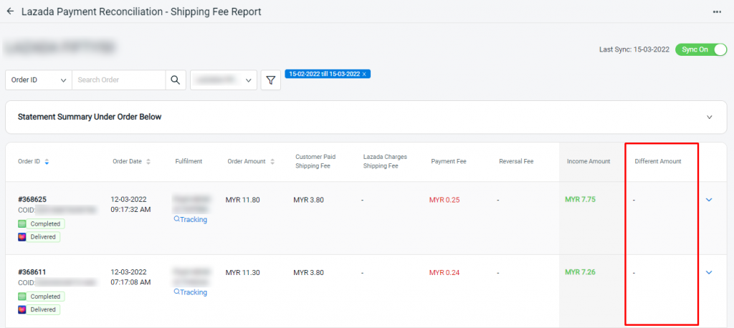This screenshot has width=734, height=328.
Task: Sort by Order Date column arrows
Action: [x=148, y=161]
